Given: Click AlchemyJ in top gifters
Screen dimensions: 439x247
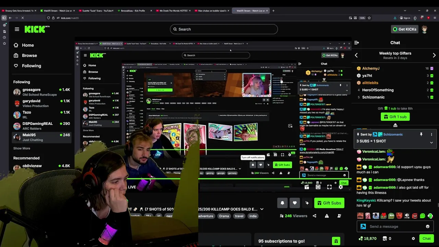Looking at the screenshot, I should (371, 68).
